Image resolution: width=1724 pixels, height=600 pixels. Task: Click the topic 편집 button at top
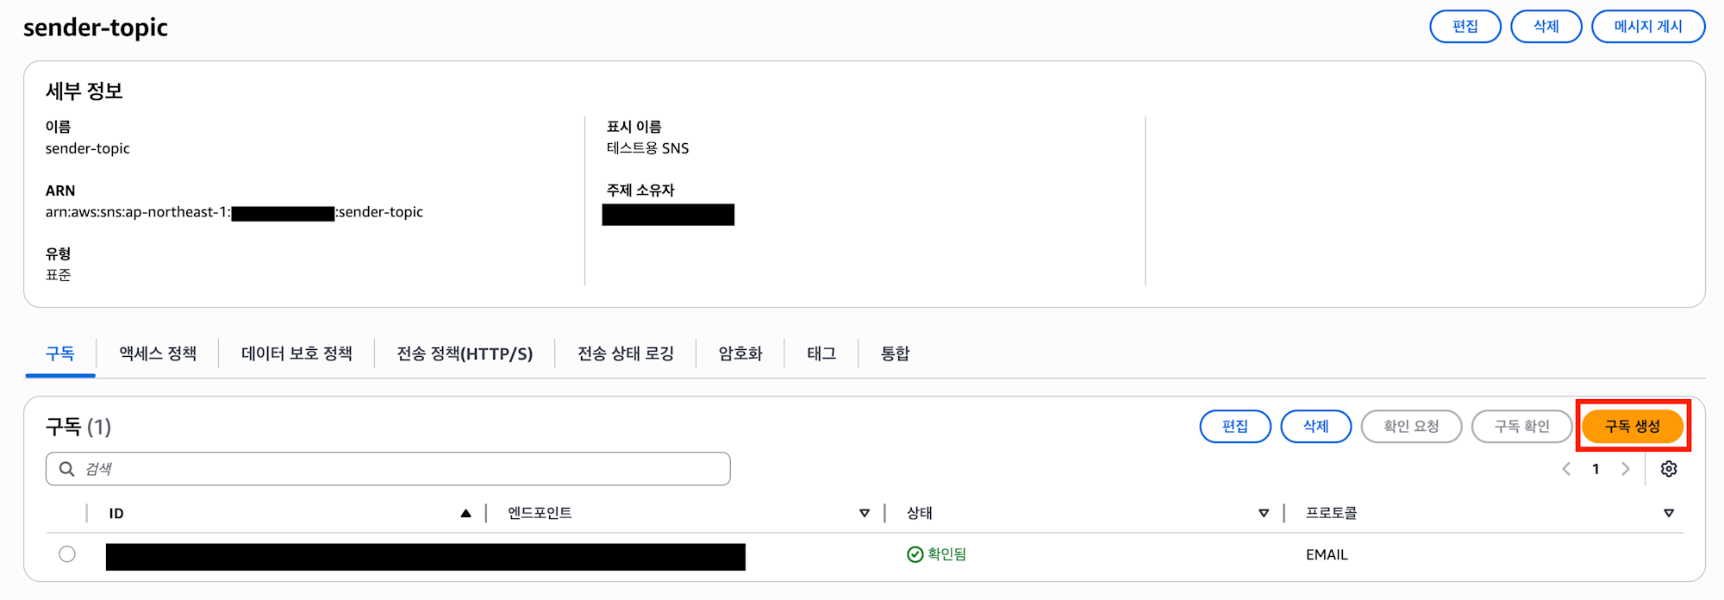click(x=1465, y=26)
